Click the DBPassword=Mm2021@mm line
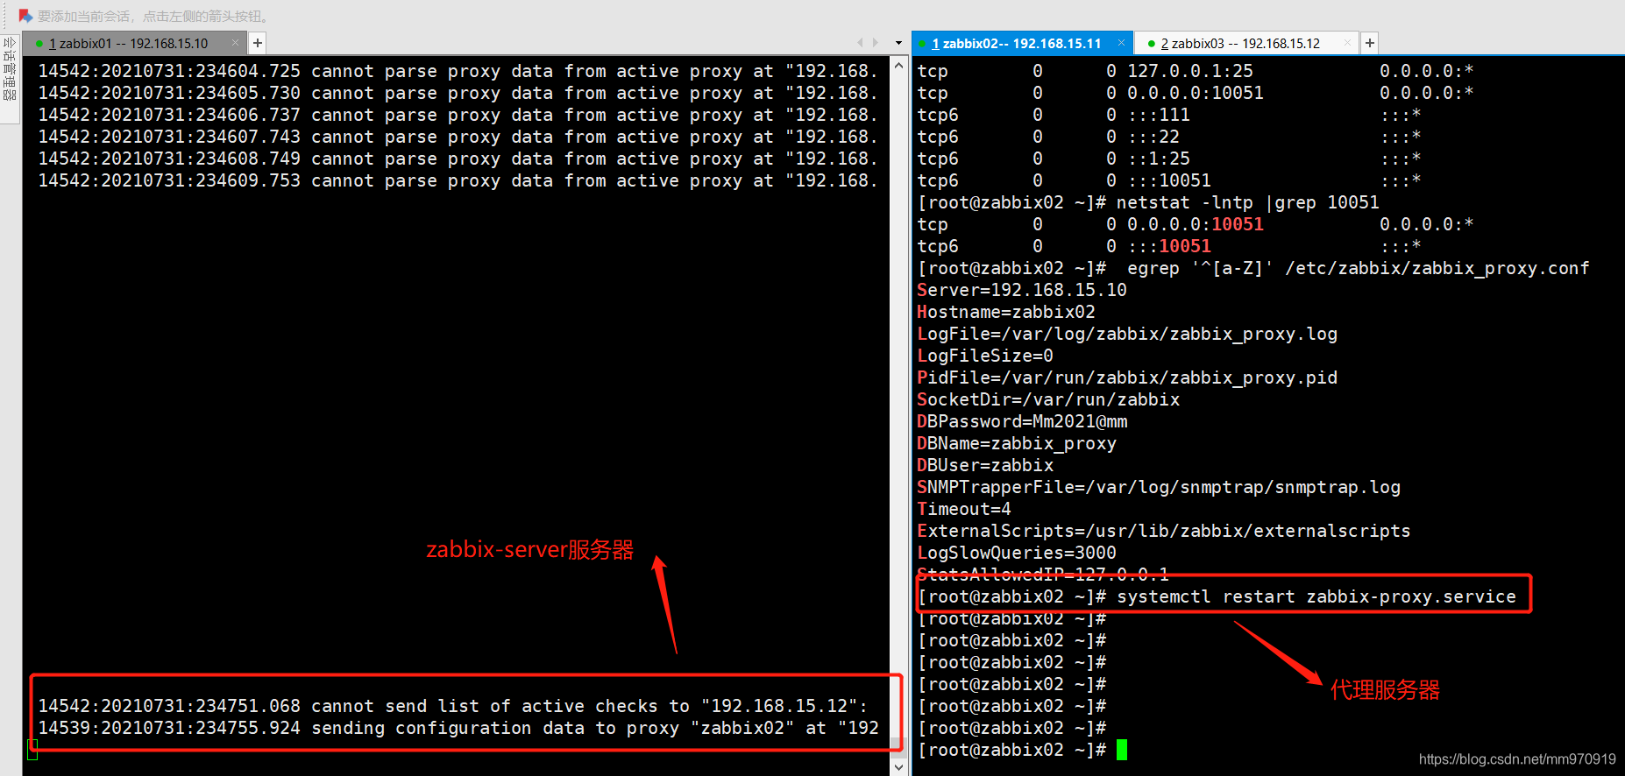 (1022, 421)
